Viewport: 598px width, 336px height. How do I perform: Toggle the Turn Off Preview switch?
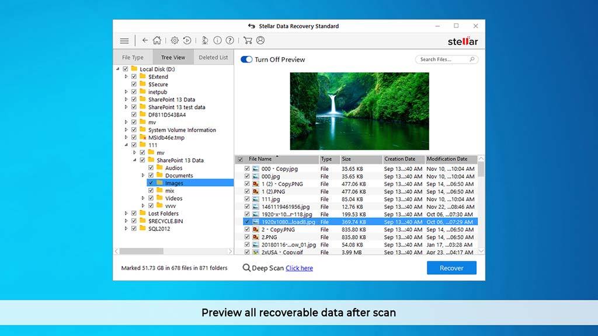click(246, 60)
